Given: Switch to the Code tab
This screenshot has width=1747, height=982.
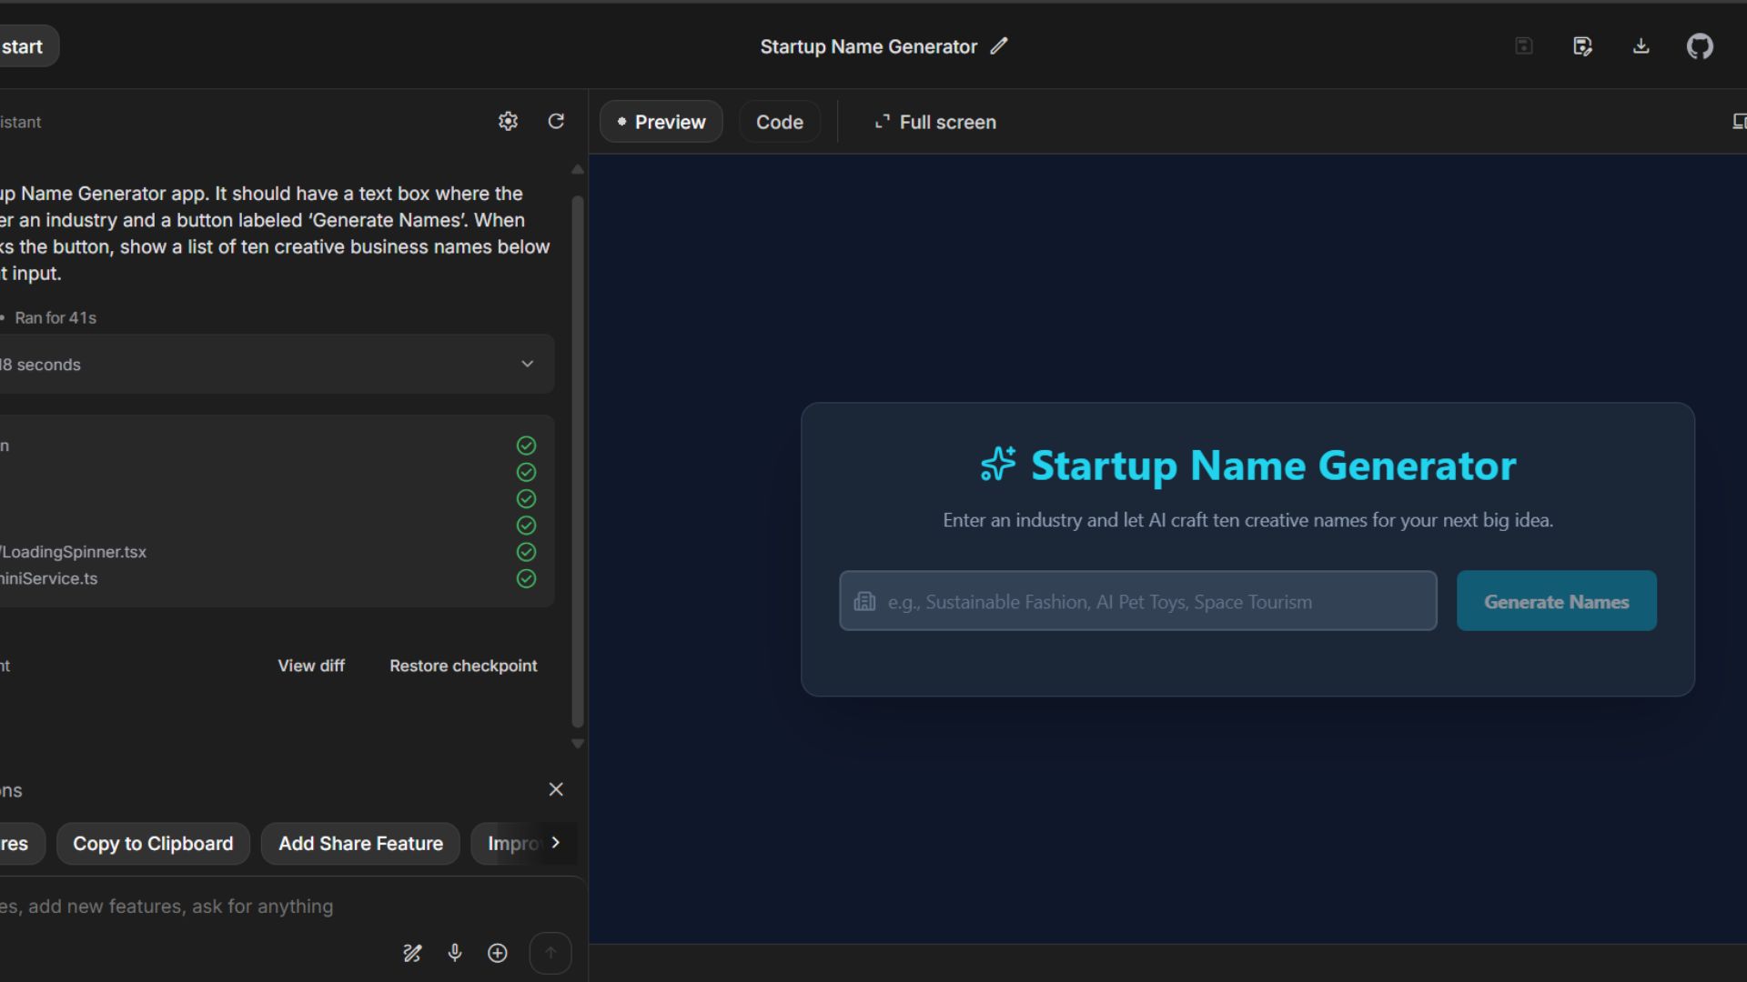Looking at the screenshot, I should click(779, 122).
